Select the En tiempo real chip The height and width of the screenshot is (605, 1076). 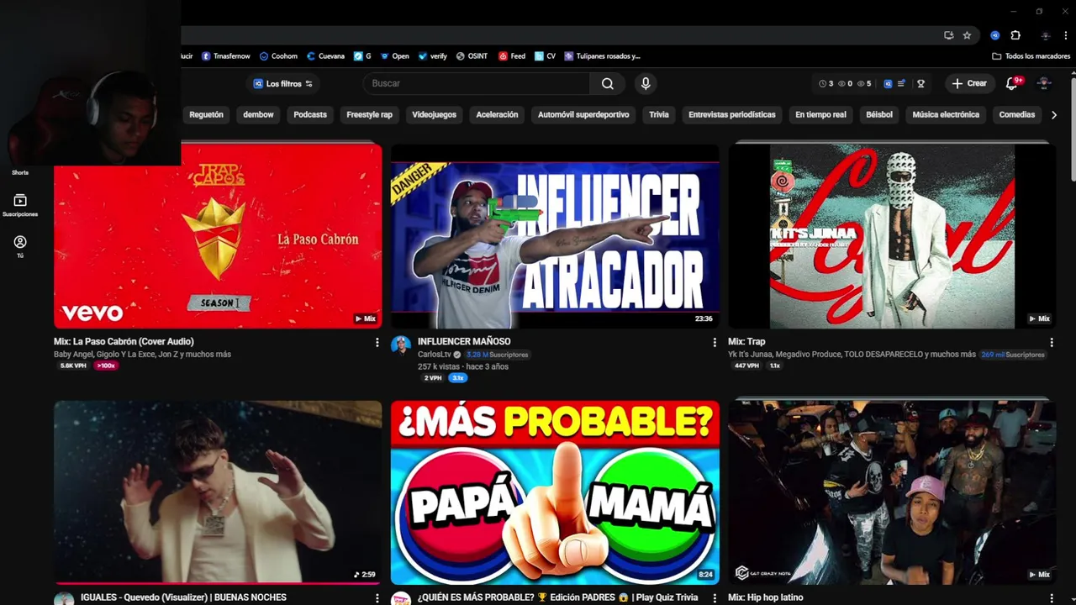pyautogui.click(x=820, y=114)
